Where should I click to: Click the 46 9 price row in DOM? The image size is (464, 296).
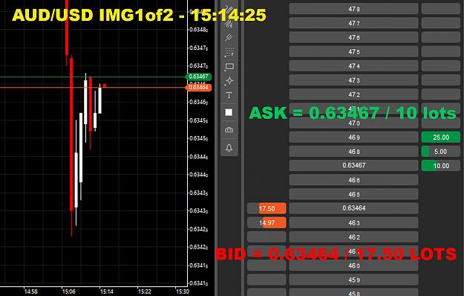click(353, 137)
